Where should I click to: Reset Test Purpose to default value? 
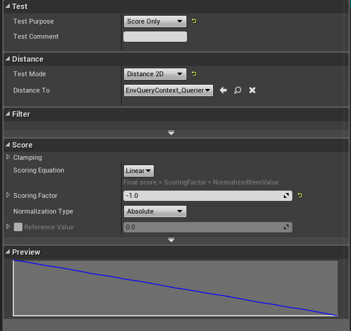(194, 21)
